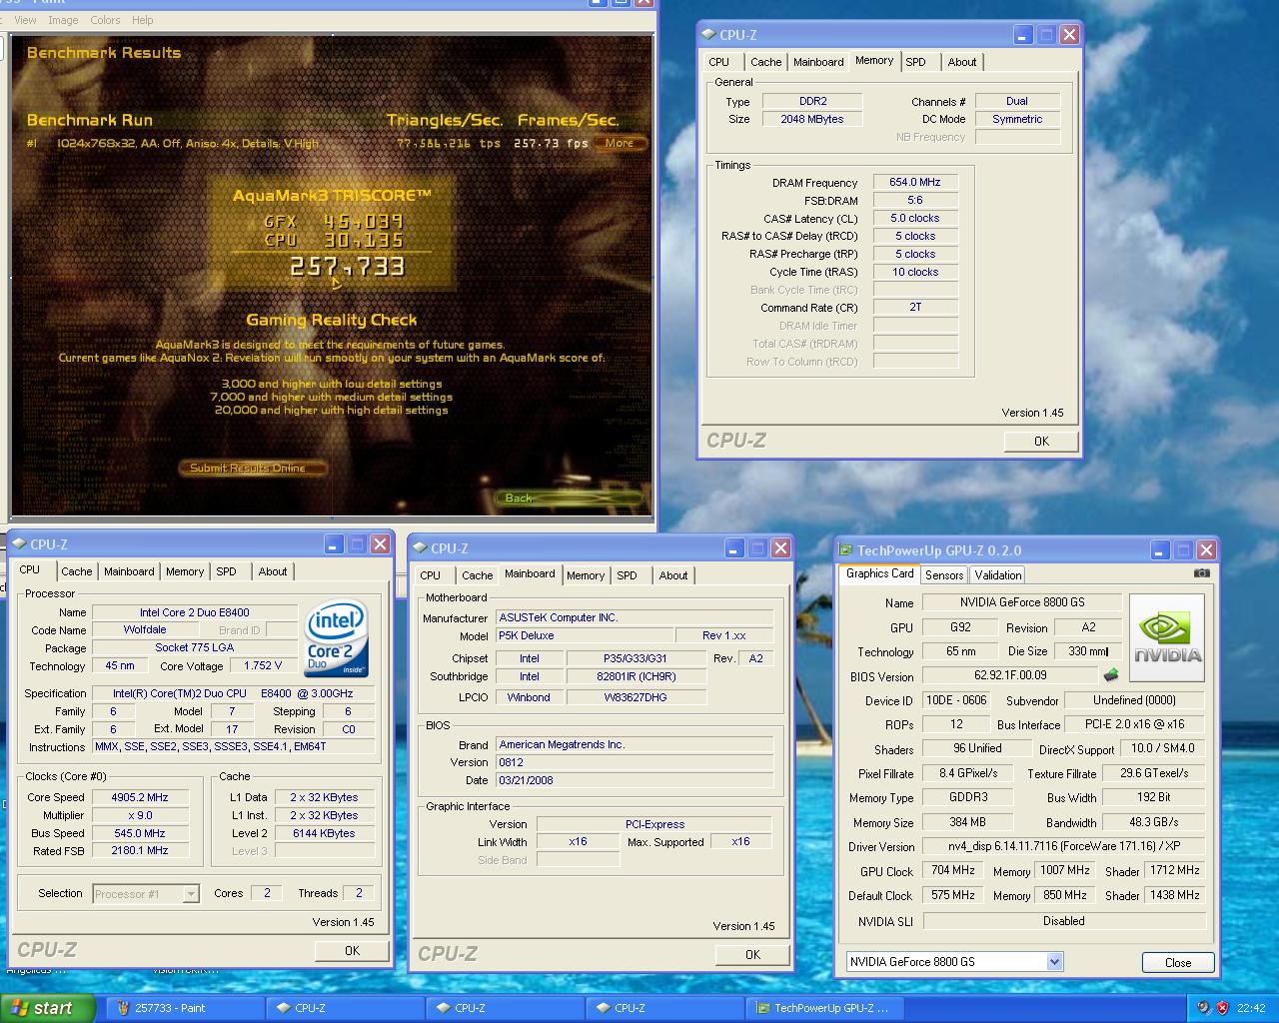Screen dimensions: 1279x1023
Task: Click the P5K Deluxe model value
Action: (x=585, y=635)
